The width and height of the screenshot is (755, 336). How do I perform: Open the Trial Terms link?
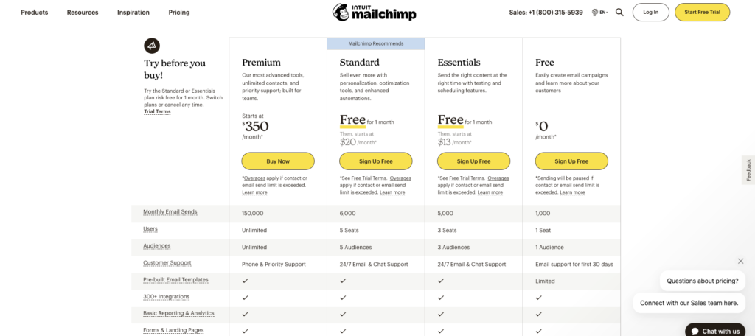(x=157, y=111)
